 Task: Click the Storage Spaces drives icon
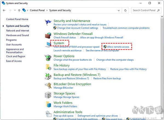point(48,95)
